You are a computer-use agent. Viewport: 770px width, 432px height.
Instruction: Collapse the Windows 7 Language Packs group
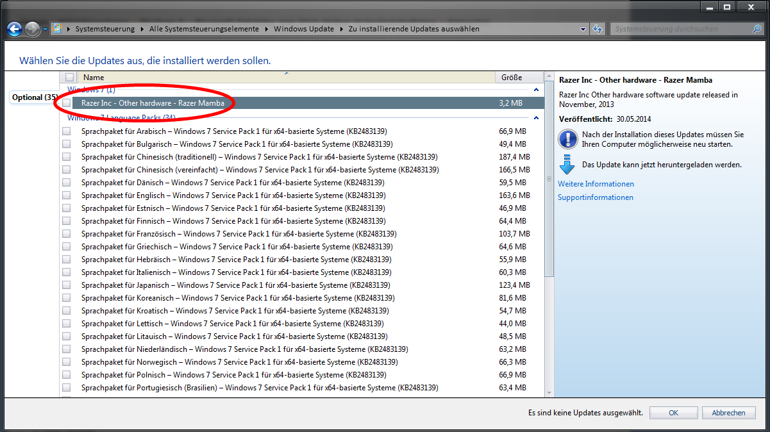tap(537, 118)
